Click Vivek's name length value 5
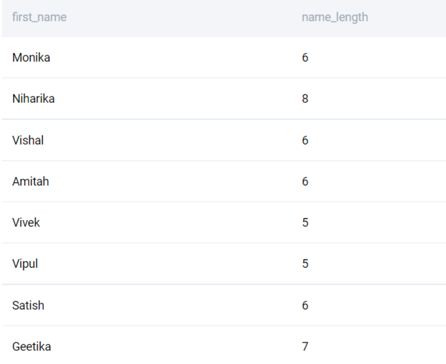This screenshot has width=446, height=364. point(305,222)
